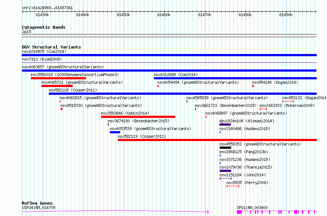Open the esv3583846 (Uddin2014) label
The image size is (327, 216).
[x=125, y=113]
